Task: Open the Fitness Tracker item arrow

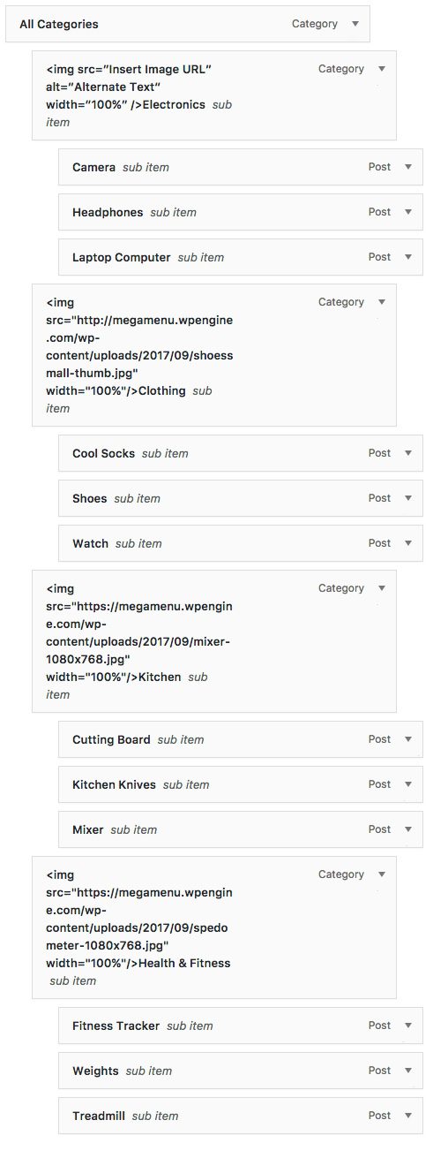Action: [x=407, y=1026]
